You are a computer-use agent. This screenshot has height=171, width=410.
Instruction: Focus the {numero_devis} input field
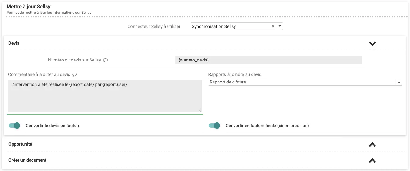point(268,60)
